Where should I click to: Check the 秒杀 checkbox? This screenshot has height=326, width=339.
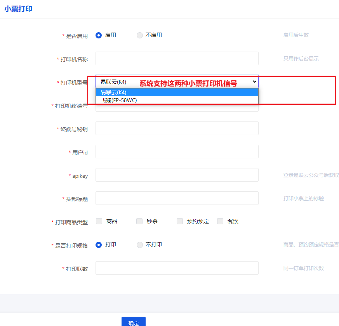point(139,221)
